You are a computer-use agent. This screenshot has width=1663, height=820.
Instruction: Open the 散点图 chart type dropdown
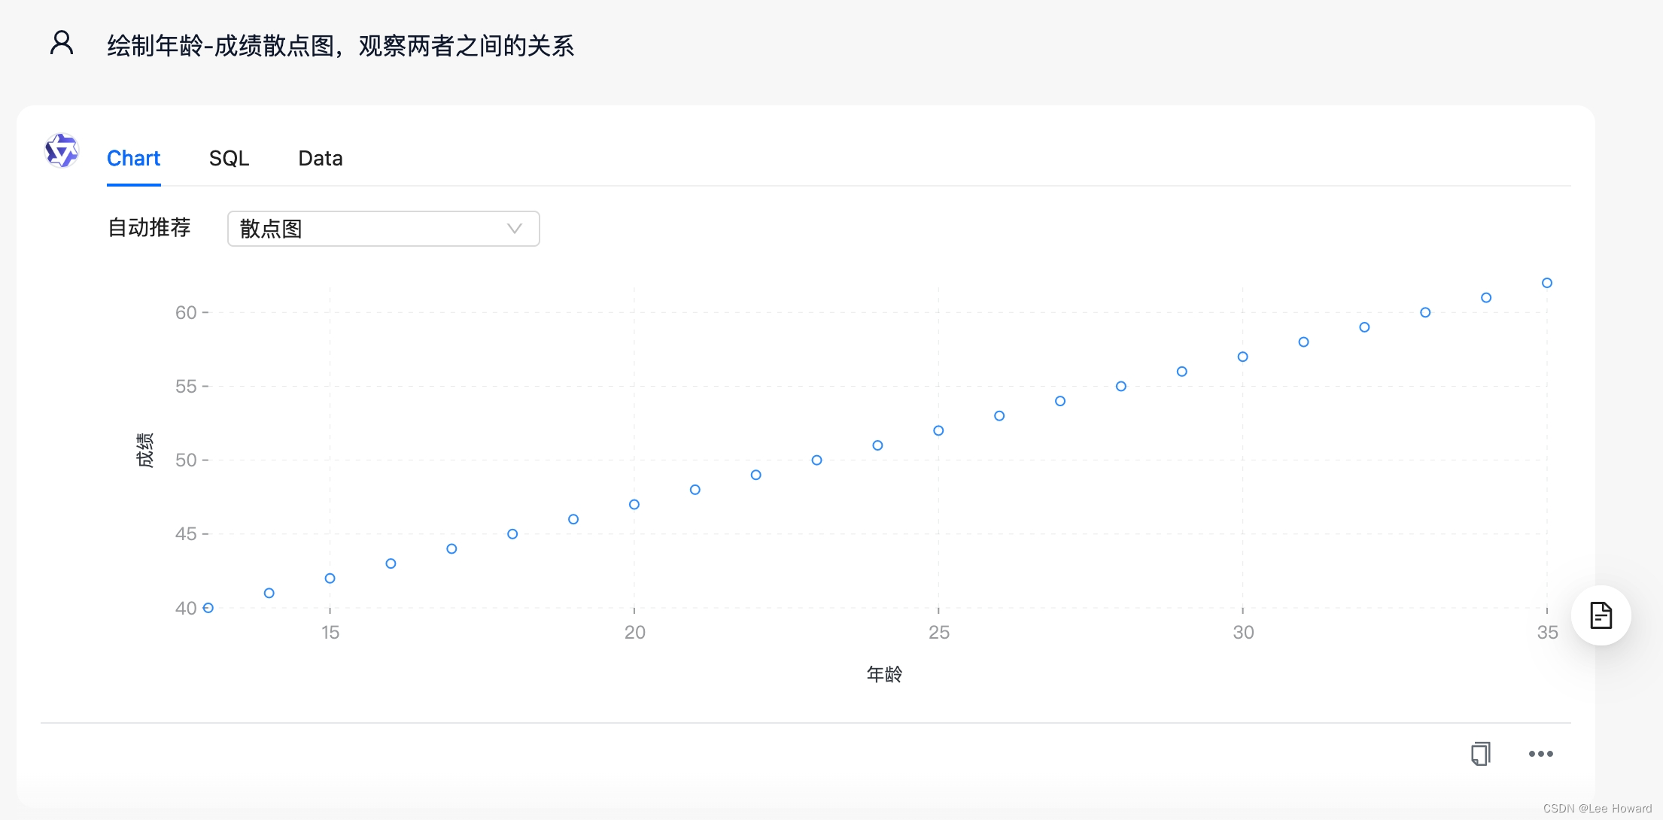pyautogui.click(x=383, y=229)
